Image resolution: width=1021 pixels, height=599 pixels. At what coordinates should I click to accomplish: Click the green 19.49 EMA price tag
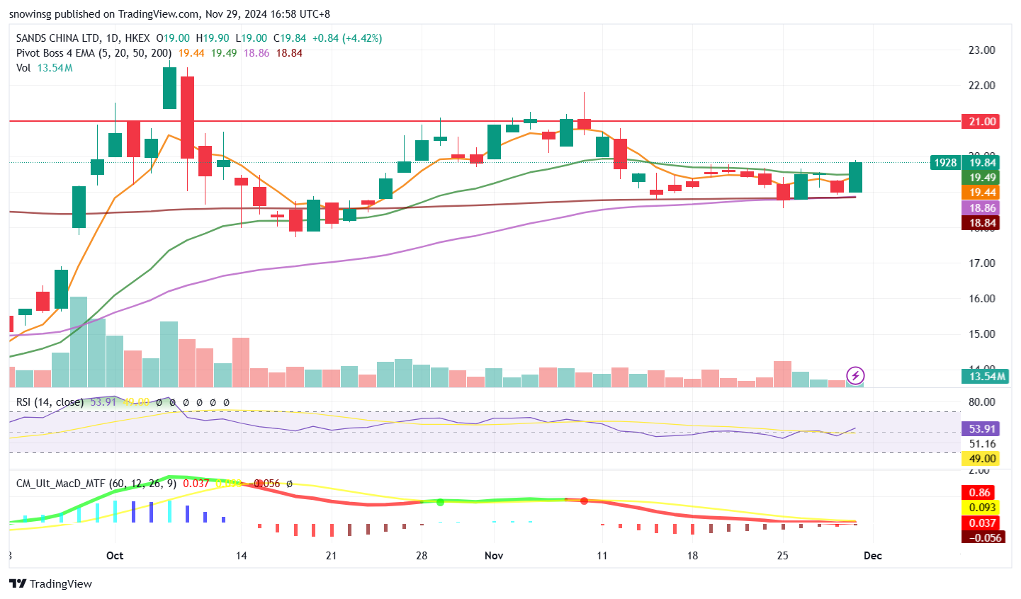point(982,178)
